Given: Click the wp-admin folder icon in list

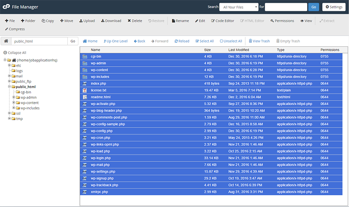Looking at the screenshot, I should click(x=85, y=63).
